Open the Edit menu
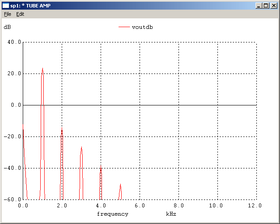This screenshot has width=280, height=224. [20, 14]
